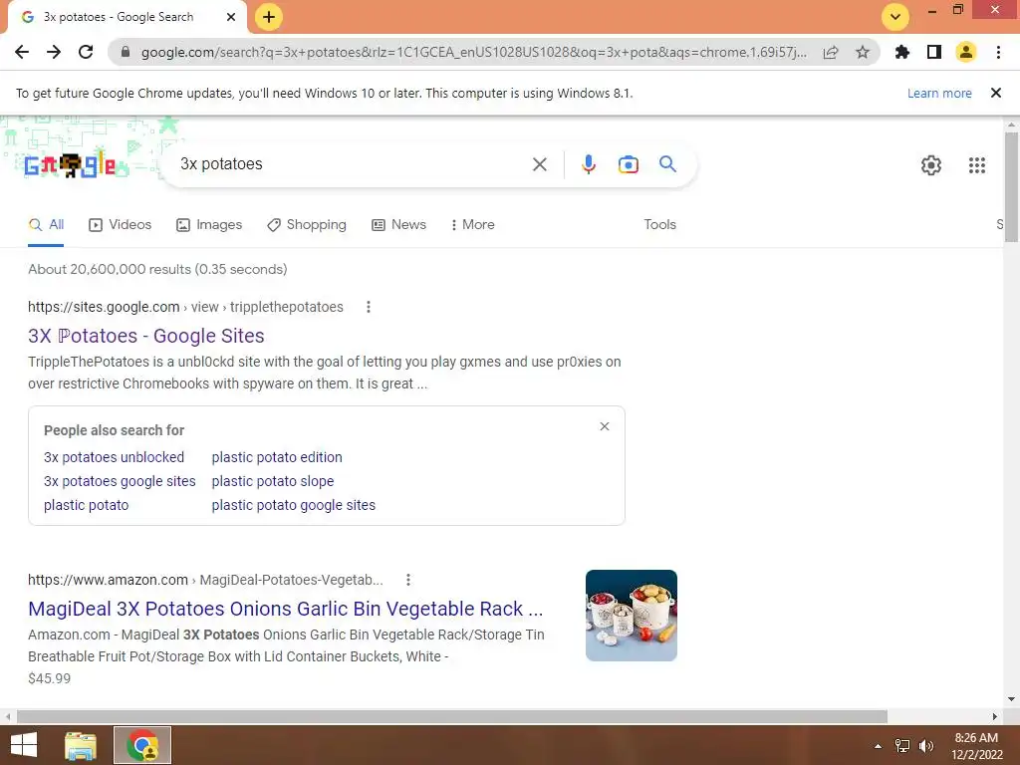
Task: Go back to the previous page
Action: 22,52
